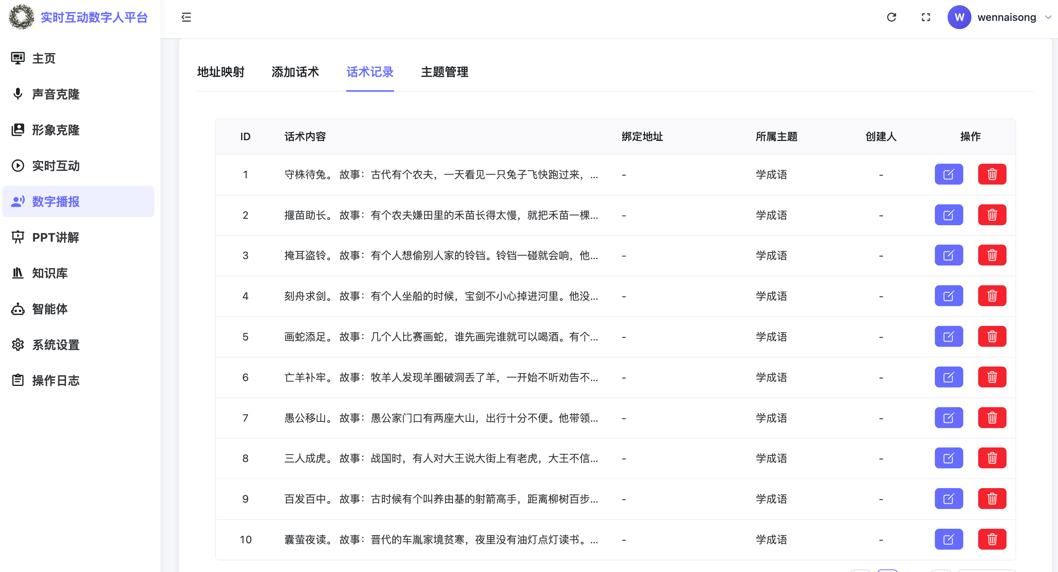This screenshot has height=572, width=1058.
Task: Edit row 8 三人成虎 entry
Action: (x=949, y=458)
